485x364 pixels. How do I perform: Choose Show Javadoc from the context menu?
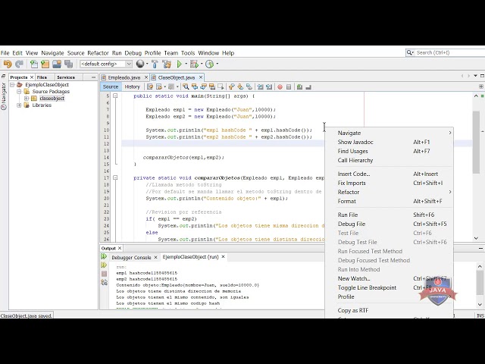coord(389,142)
